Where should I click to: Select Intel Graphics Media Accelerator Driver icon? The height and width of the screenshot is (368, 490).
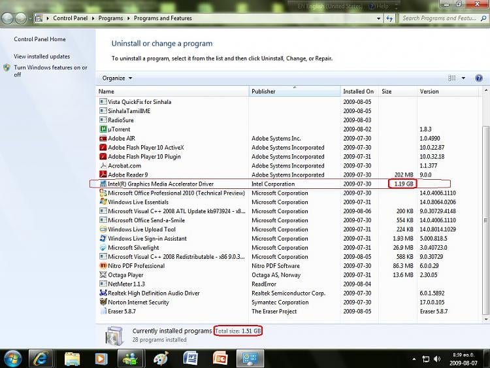click(x=103, y=184)
